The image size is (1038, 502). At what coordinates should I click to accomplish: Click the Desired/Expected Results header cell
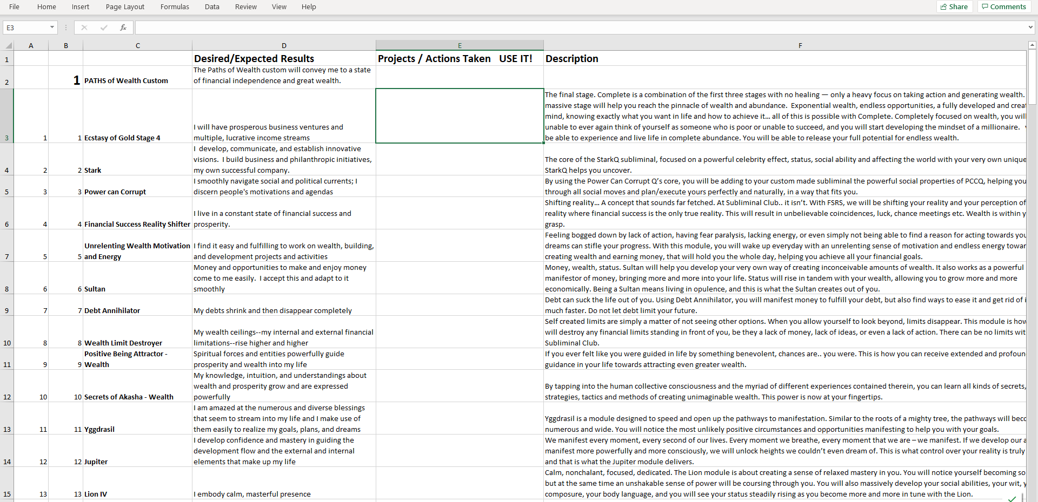tap(284, 58)
